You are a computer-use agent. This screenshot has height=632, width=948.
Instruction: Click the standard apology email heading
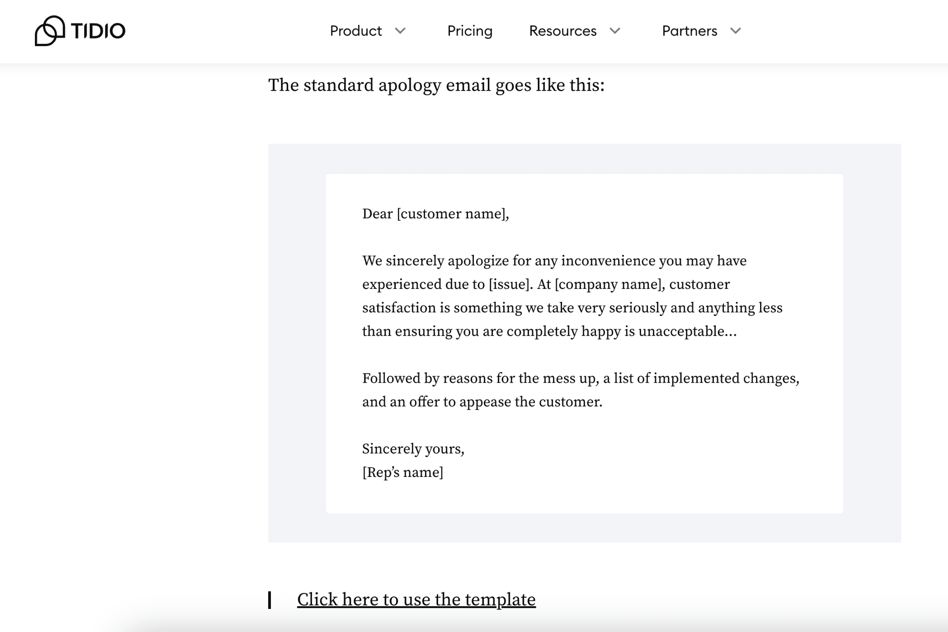(436, 85)
